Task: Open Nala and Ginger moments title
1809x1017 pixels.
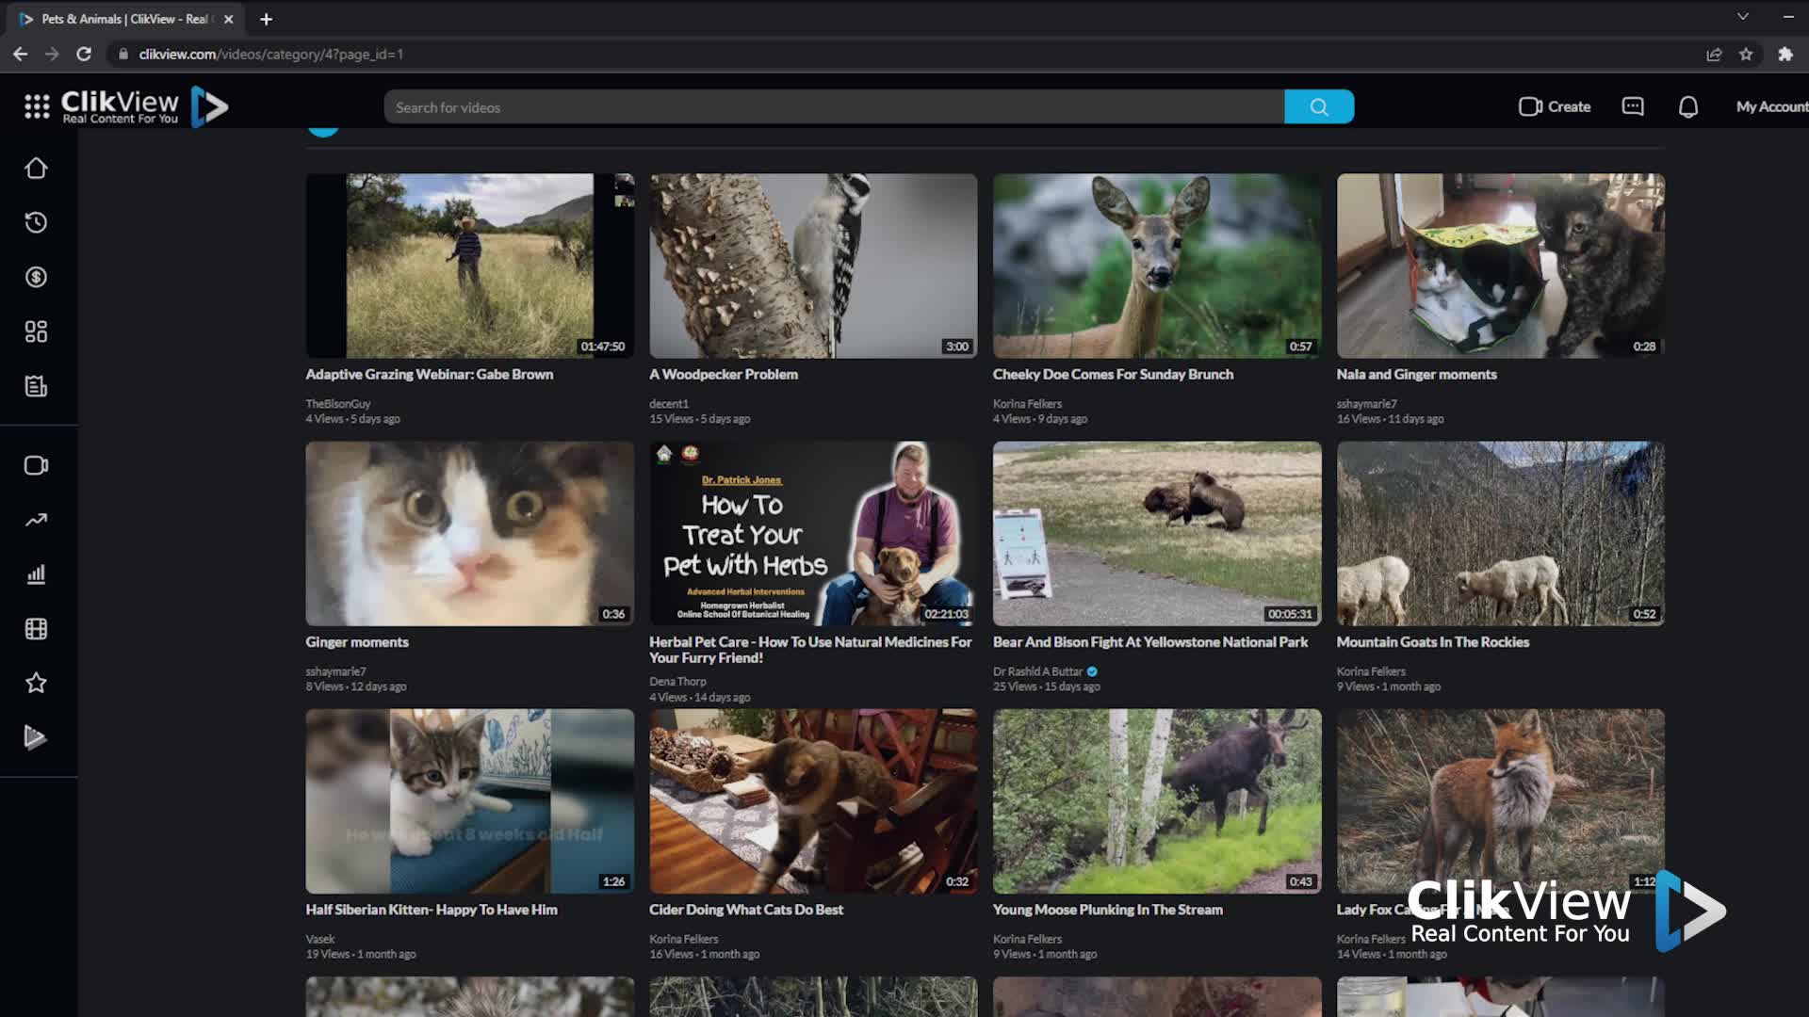Action: pos(1416,375)
